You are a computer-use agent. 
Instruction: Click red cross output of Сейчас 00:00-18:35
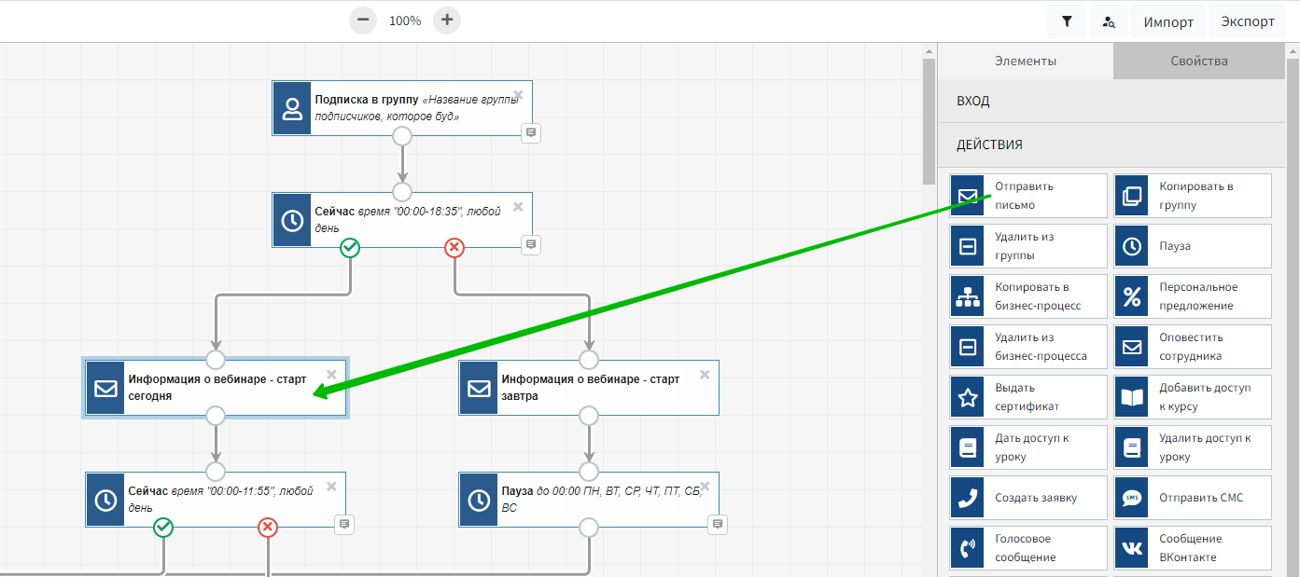pos(454,247)
